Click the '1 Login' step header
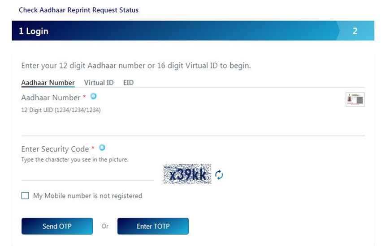 (34, 31)
